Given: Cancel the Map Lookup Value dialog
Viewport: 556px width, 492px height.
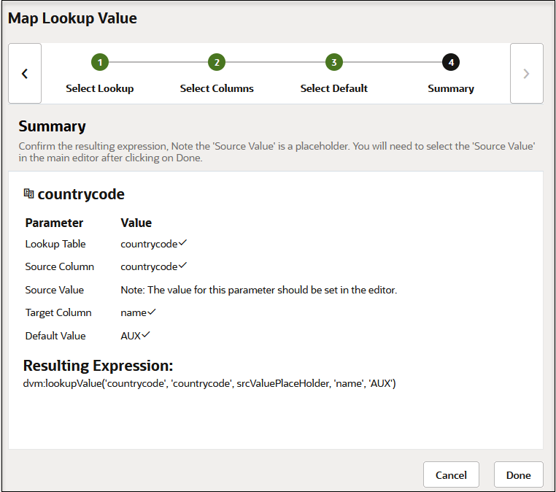Looking at the screenshot, I should coord(451,474).
